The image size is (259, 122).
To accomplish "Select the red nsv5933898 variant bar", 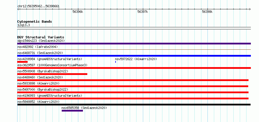I will [x=133, y=86].
